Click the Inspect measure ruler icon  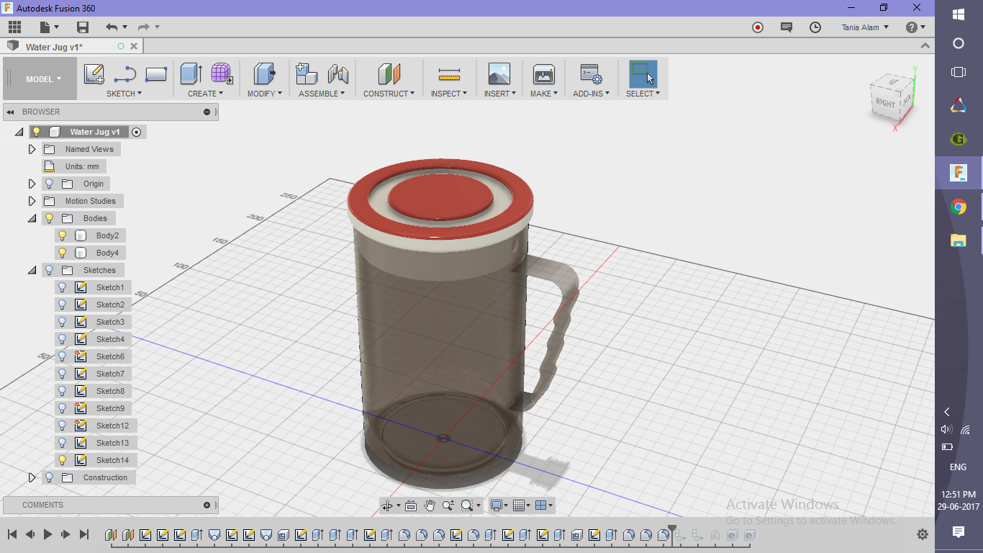coord(449,74)
